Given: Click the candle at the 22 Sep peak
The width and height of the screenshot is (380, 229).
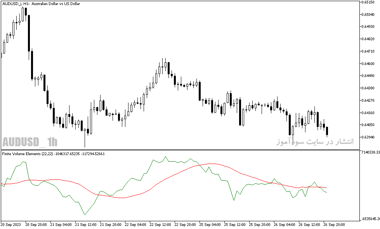Looking at the screenshot, I should point(165,65).
